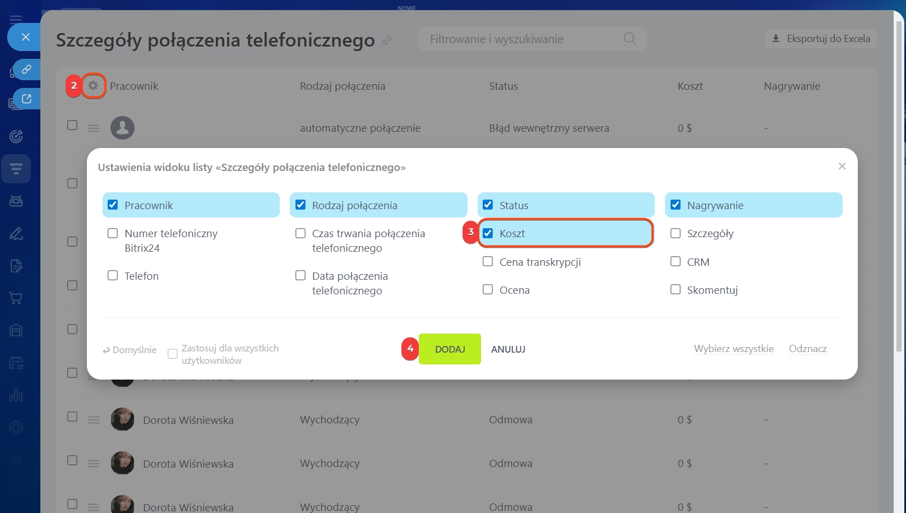Open row menu for first Dorota Wiśniewska row

(94, 420)
